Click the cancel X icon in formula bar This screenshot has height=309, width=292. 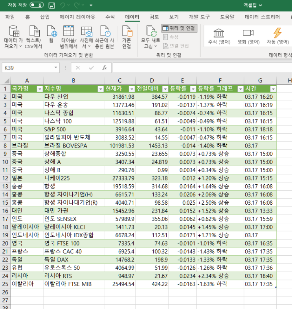78,68
